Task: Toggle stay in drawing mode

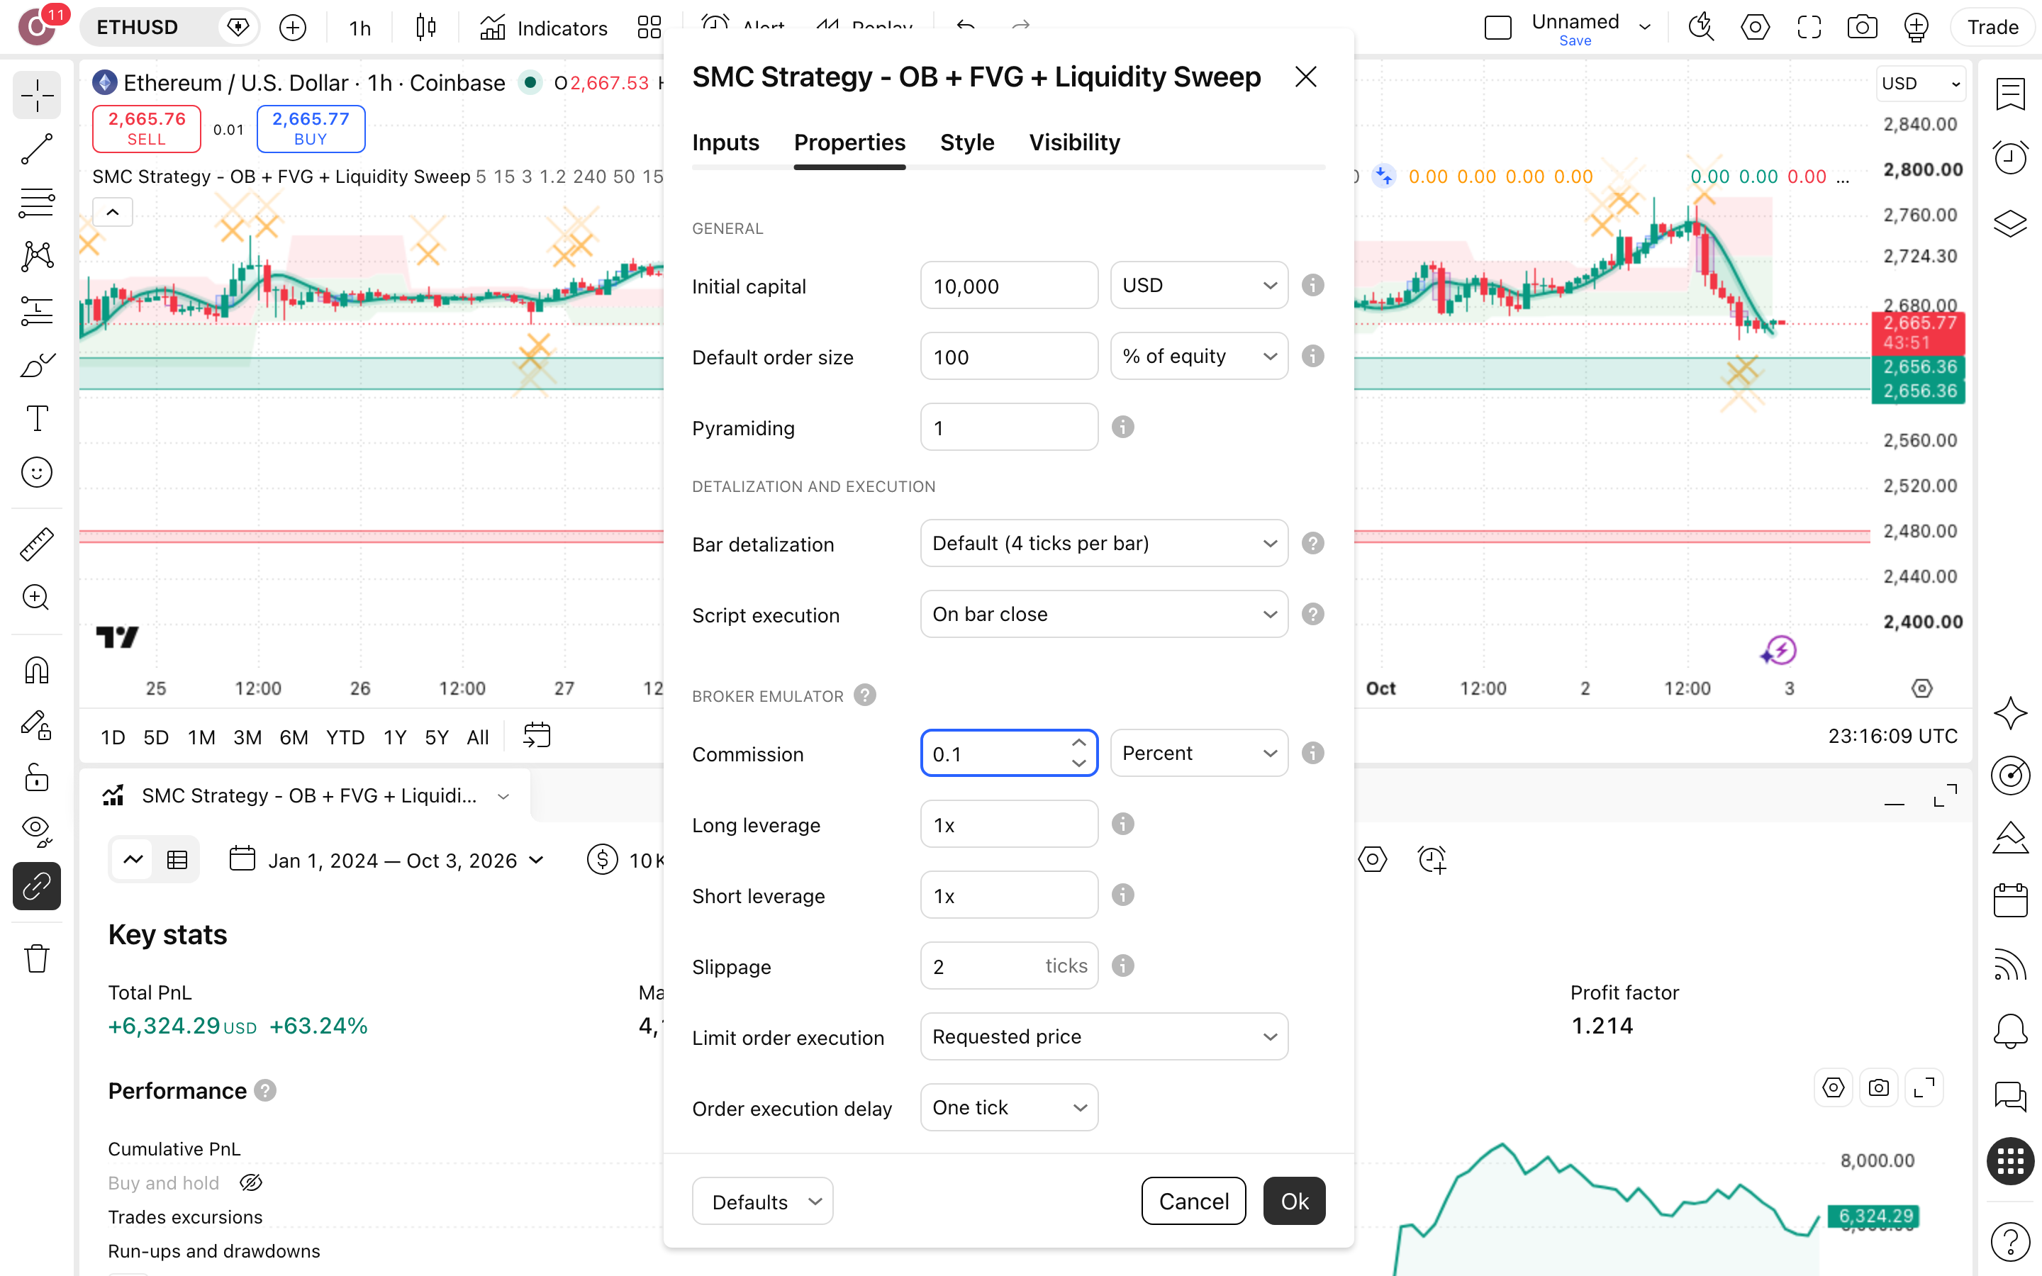Action: point(37,725)
